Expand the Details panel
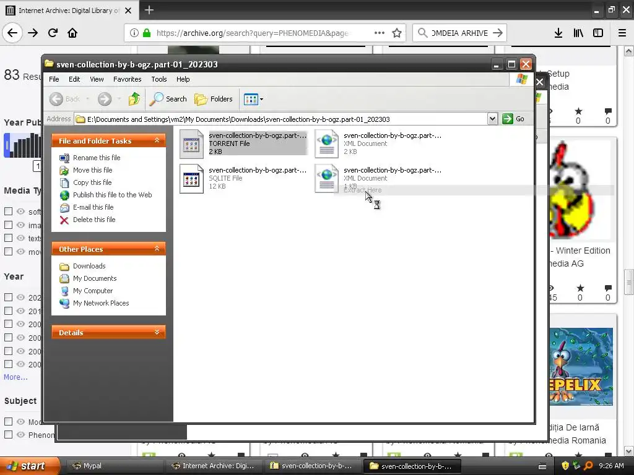The width and height of the screenshot is (634, 475). tap(157, 332)
